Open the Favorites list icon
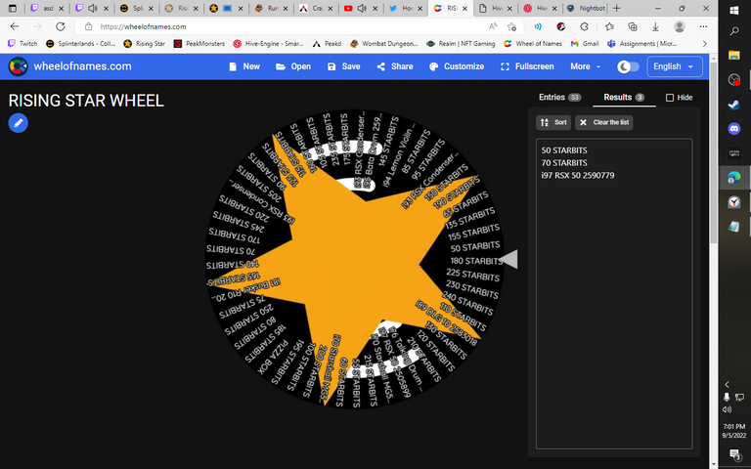The width and height of the screenshot is (751, 469). tap(609, 26)
